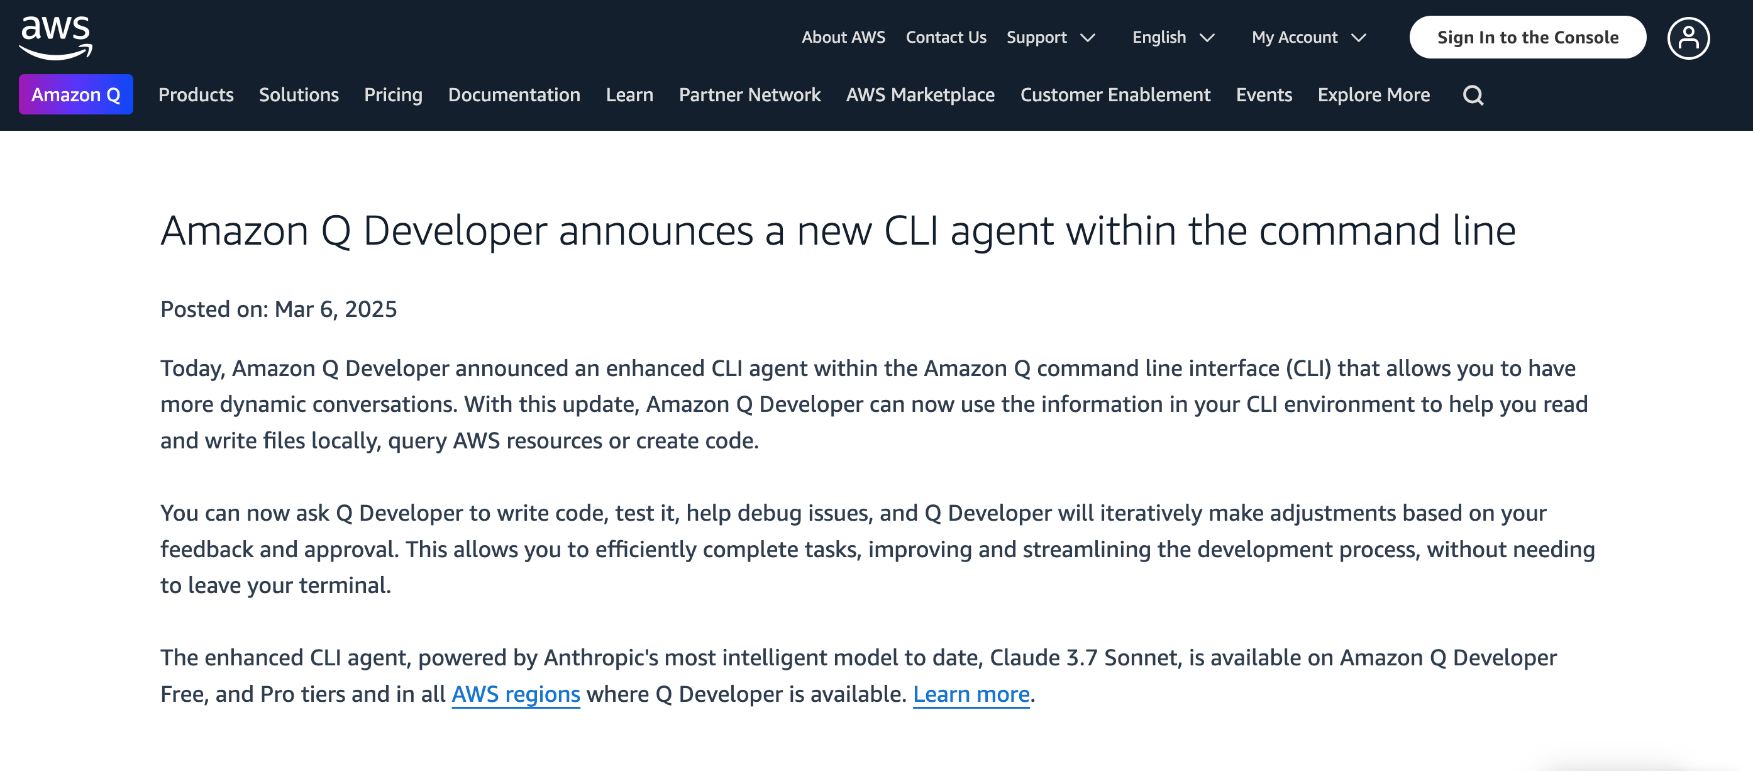Expand the My Account menu
1753x771 pixels.
[x=1308, y=38]
